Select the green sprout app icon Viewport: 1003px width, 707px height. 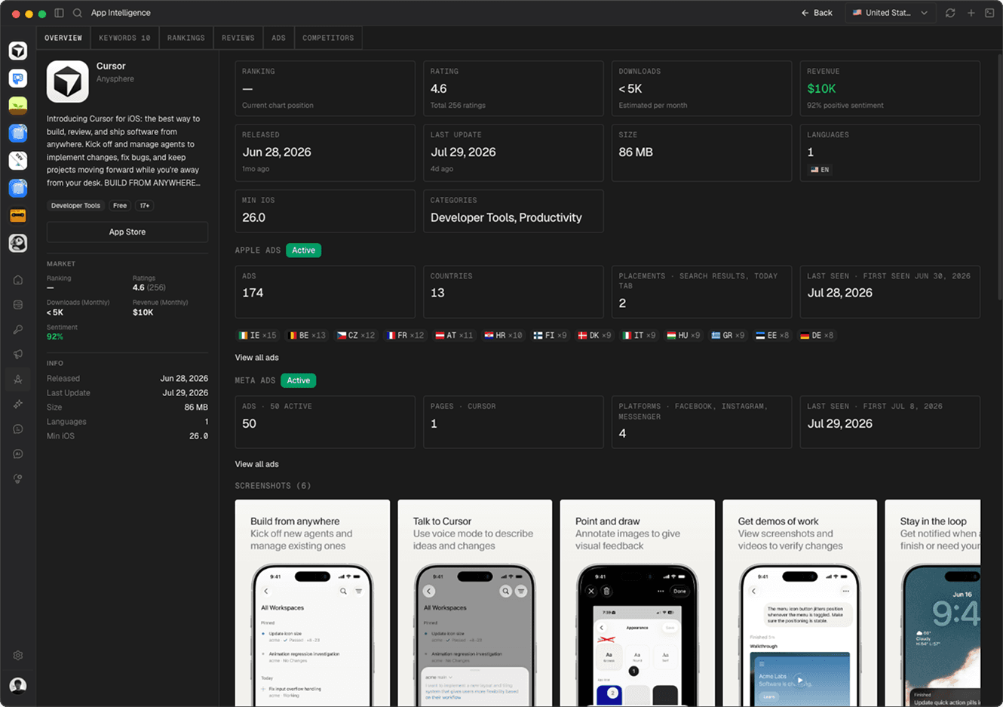click(x=18, y=106)
